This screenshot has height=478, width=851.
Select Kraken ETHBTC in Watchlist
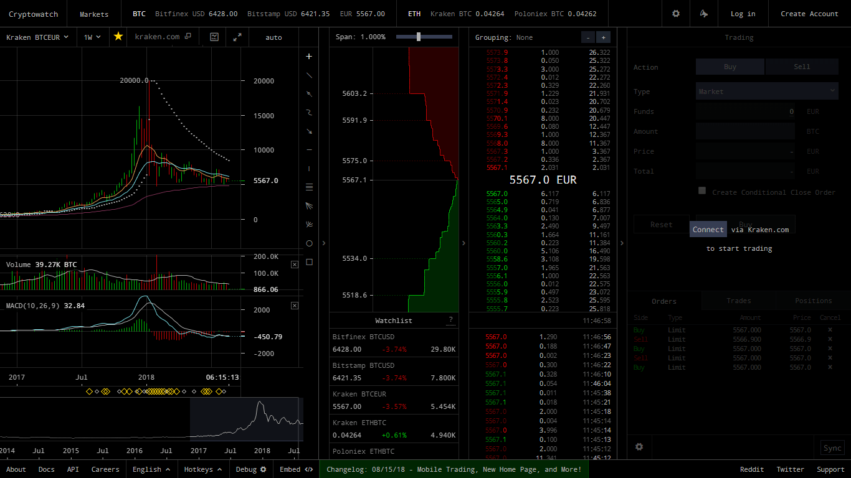coord(394,429)
